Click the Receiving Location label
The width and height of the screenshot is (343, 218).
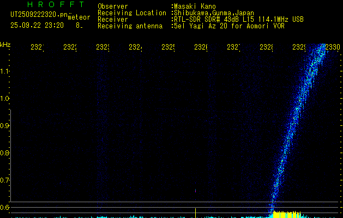tap(132, 13)
